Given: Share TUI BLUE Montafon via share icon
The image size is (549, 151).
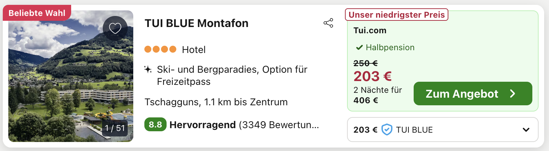Looking at the screenshot, I should (x=328, y=23).
